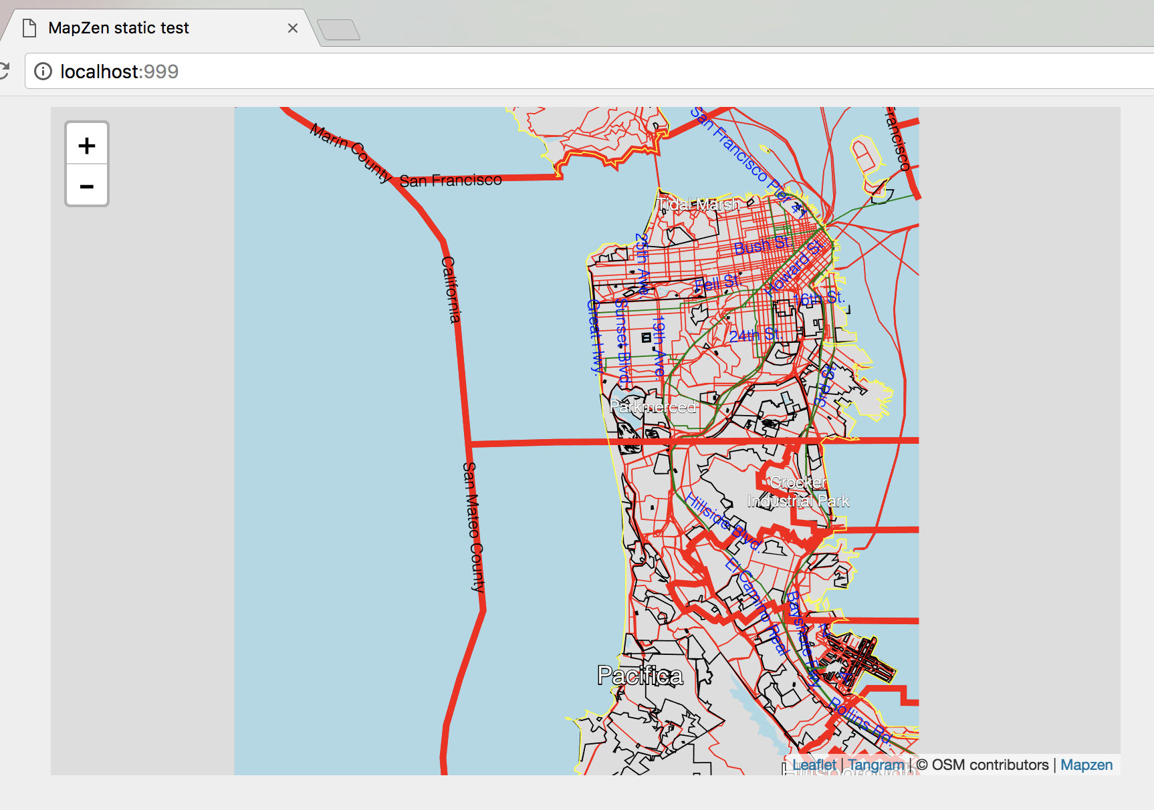Zoom in with the plus button

click(87, 144)
